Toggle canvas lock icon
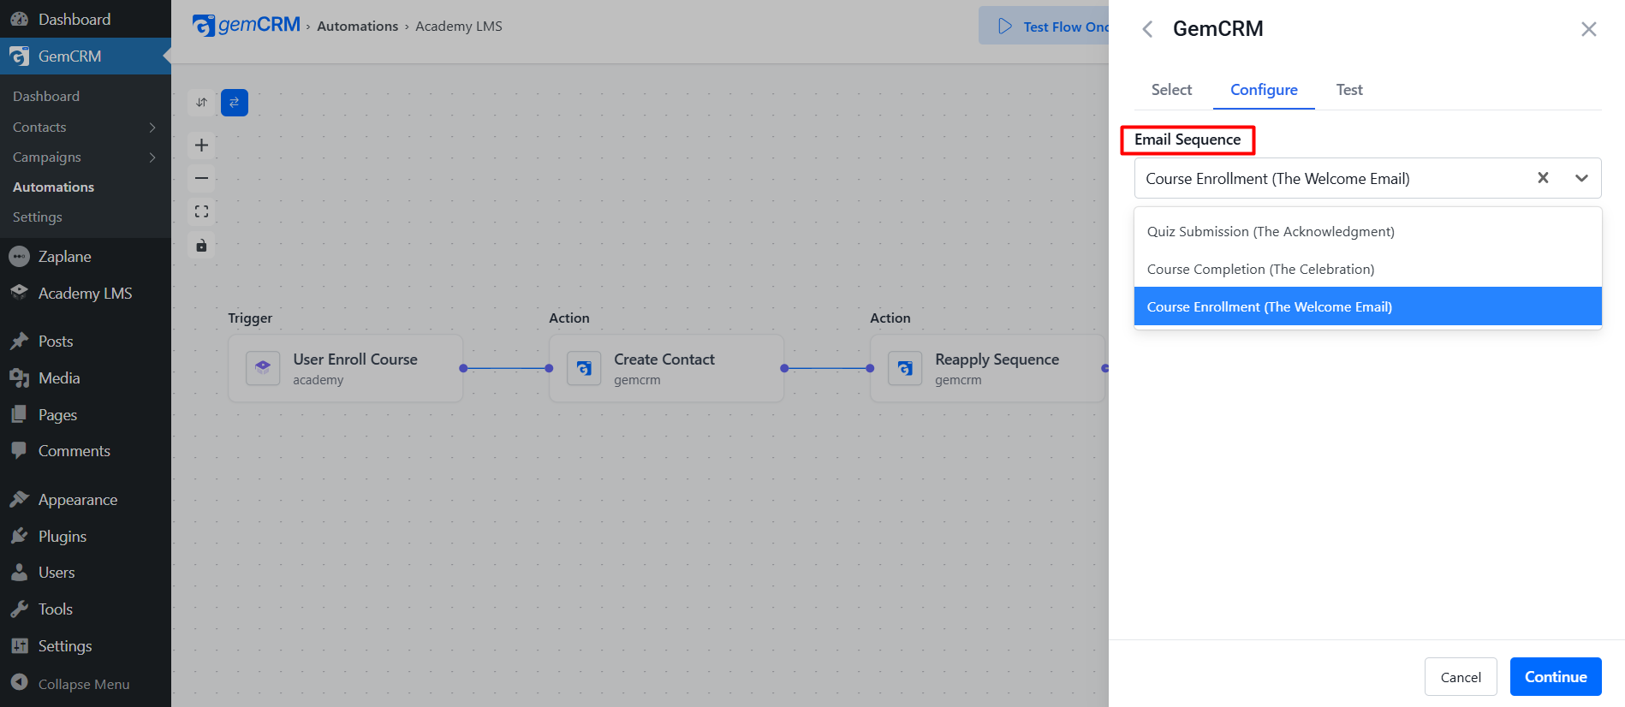Viewport: 1625px width, 707px height. click(x=201, y=246)
